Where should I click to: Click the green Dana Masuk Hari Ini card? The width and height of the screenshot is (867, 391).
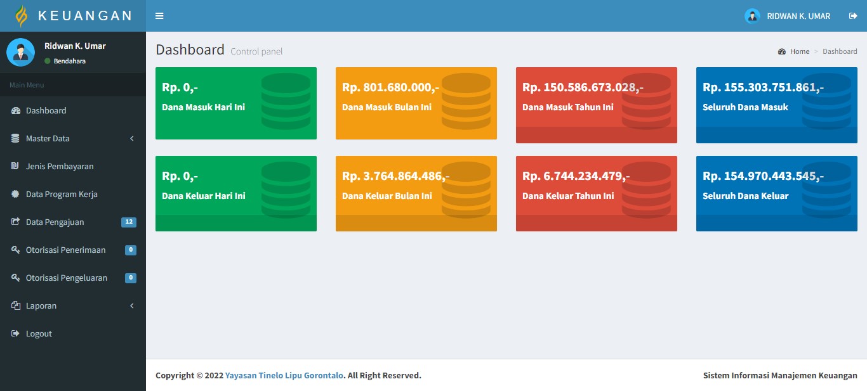click(x=235, y=103)
